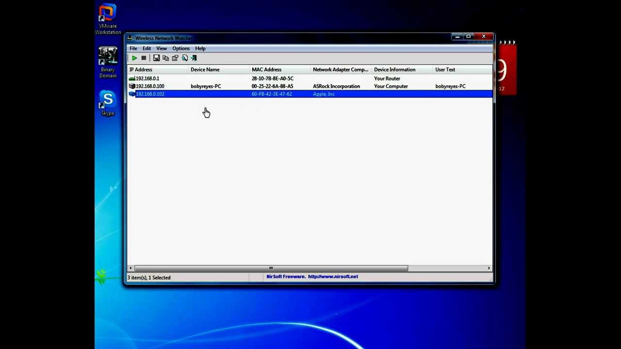The image size is (621, 349).
Task: Open the Edit menu
Action: coord(147,48)
